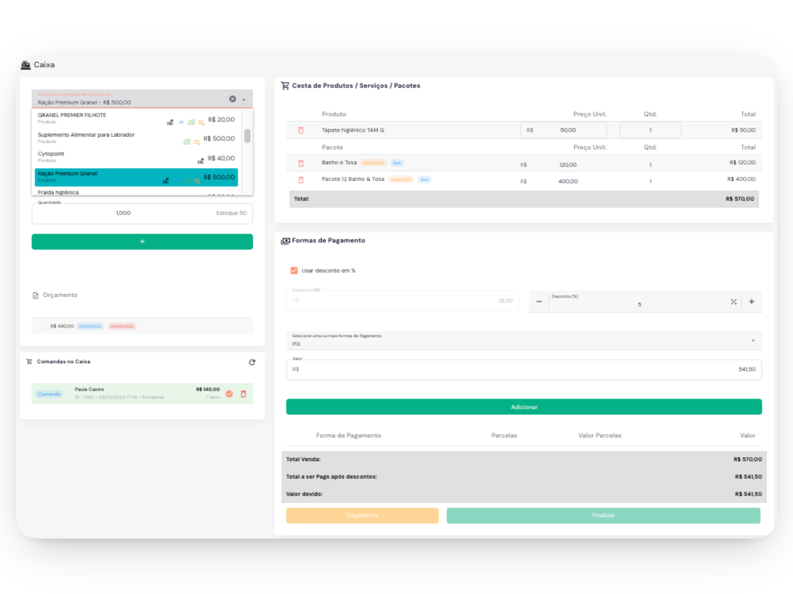793x594 pixels.
Task: Check the R$ 490,00 orçamento checkbox
Action: (x=43, y=326)
